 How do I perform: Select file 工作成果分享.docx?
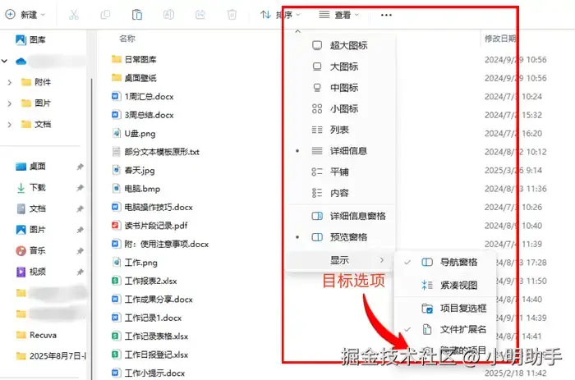click(152, 300)
